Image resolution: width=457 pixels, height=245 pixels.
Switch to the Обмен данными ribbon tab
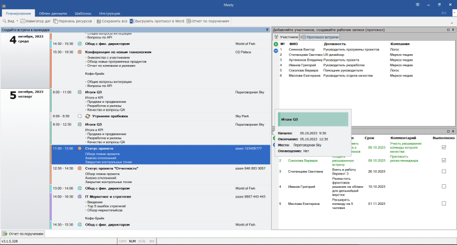[x=53, y=12]
